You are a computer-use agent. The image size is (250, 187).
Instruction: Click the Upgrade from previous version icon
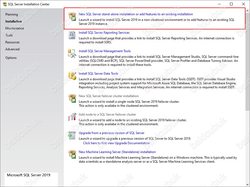point(72,135)
